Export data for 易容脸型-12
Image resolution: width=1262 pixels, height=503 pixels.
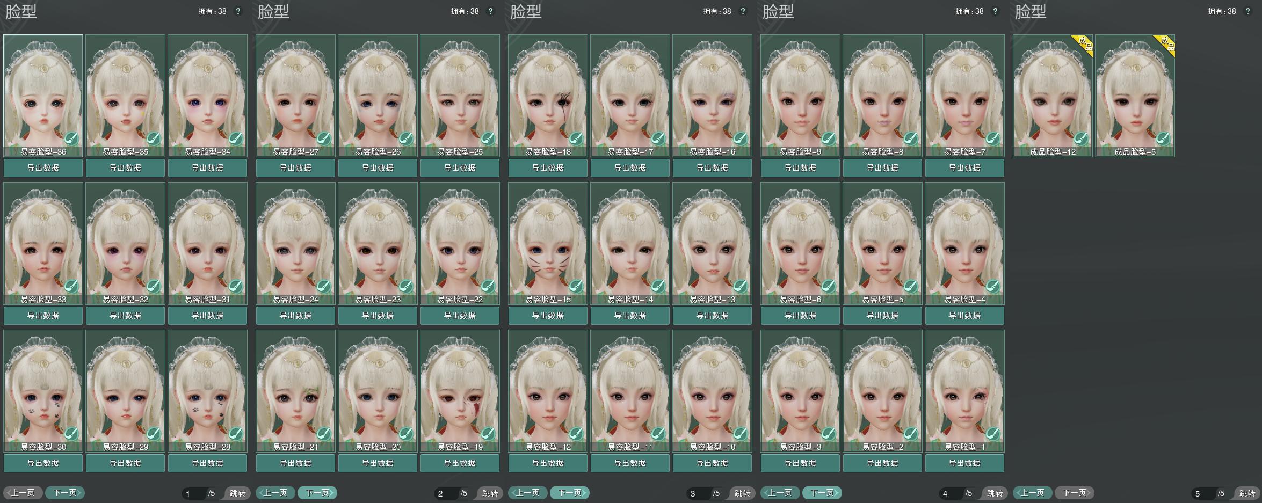(548, 463)
